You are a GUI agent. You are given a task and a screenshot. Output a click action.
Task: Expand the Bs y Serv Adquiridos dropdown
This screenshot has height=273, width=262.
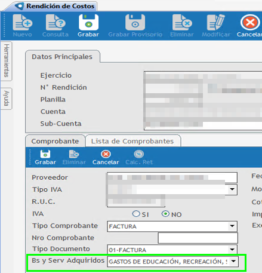tap(233, 261)
